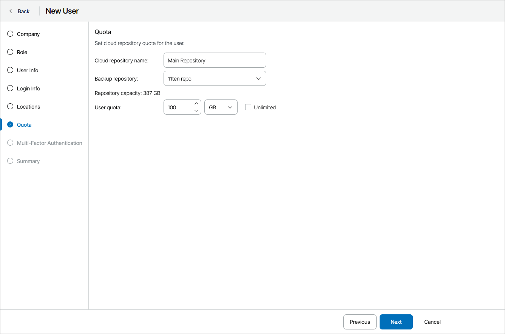Click the active Quota step icon

(x=10, y=125)
